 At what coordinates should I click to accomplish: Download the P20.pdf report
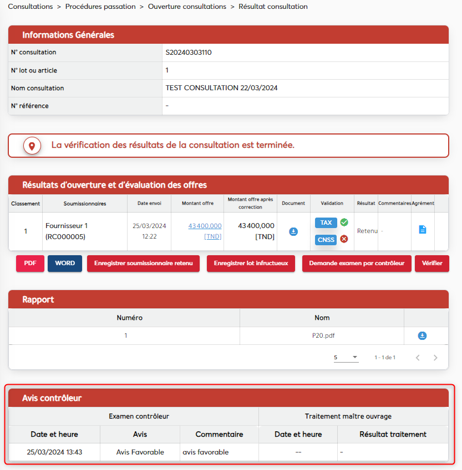(x=422, y=335)
